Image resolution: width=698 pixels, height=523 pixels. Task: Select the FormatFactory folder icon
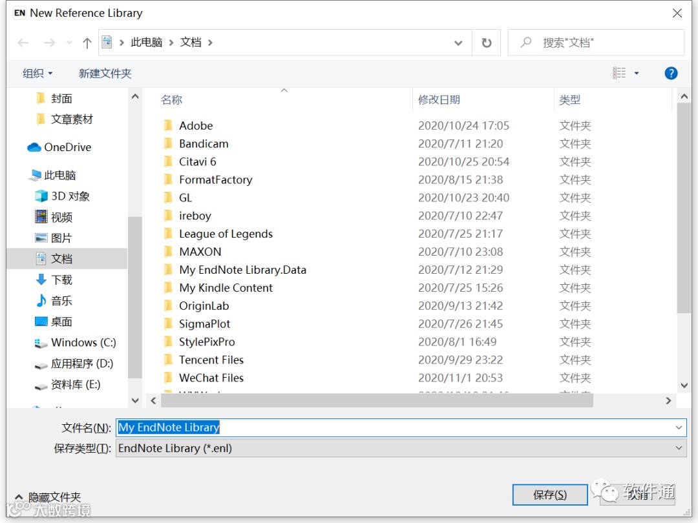(168, 179)
